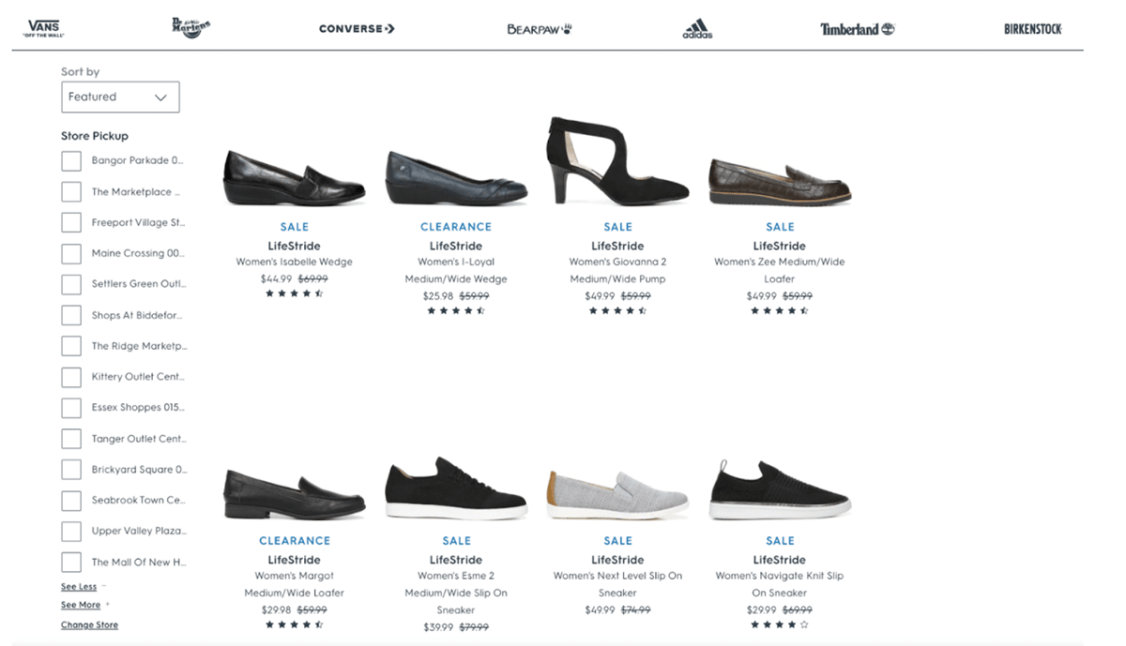Click the Birkenstock brand logo
The width and height of the screenshot is (1126, 646).
point(1032,29)
